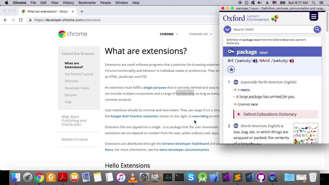Open the History menu
This screenshot has height=185, width=329.
click(x=68, y=3)
